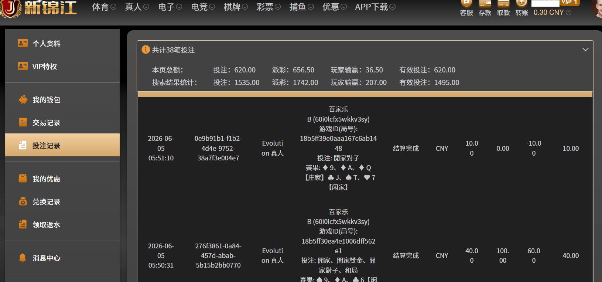Click bet time 2026-06-05 05:50:31

[161, 256]
